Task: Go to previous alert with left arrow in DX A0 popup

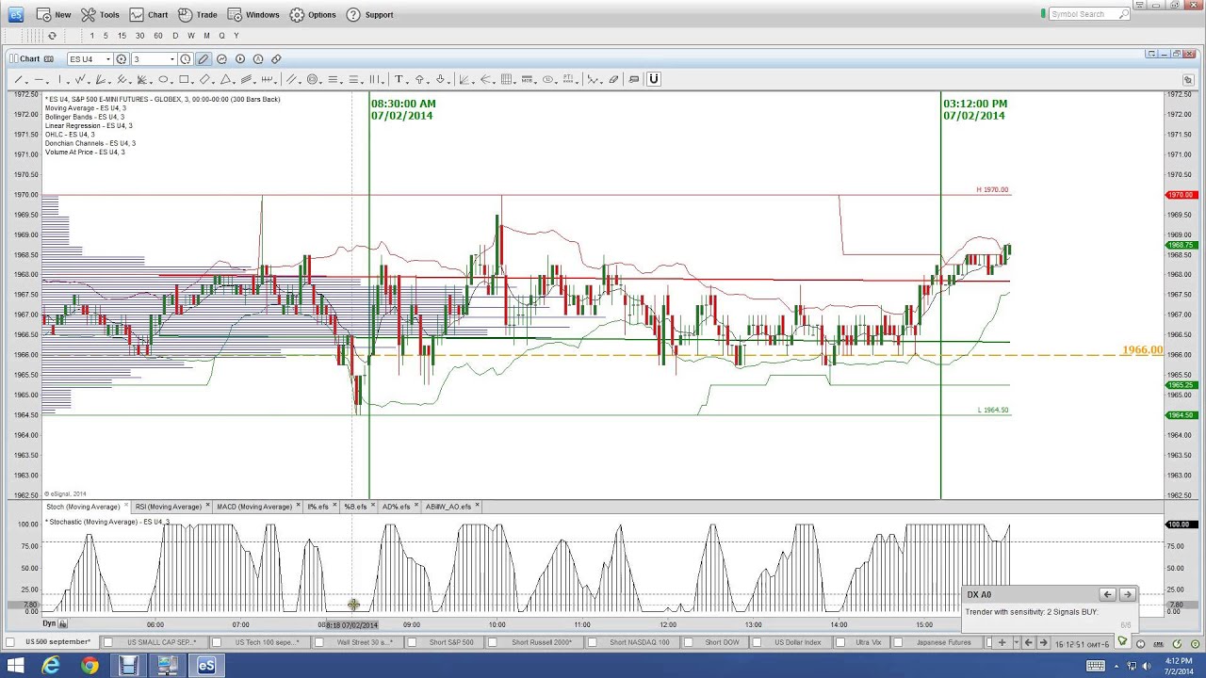Action: click(x=1108, y=594)
